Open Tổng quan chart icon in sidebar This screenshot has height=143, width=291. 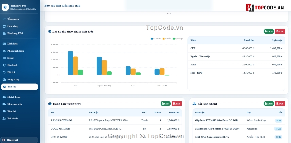pos(4,19)
